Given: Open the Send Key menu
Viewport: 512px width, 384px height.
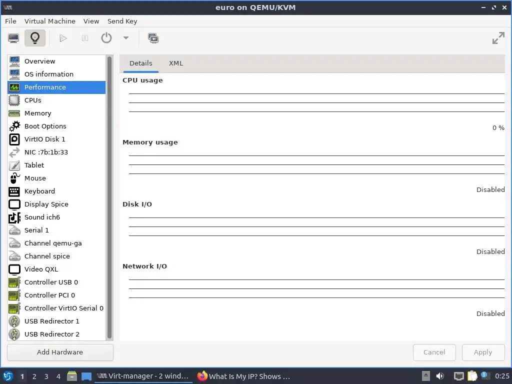Looking at the screenshot, I should [122, 21].
